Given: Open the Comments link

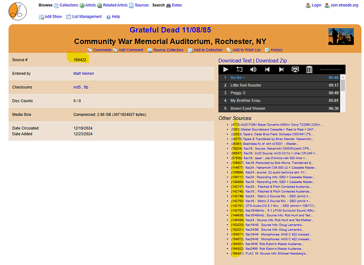Looking at the screenshot, I should coord(103,50).
